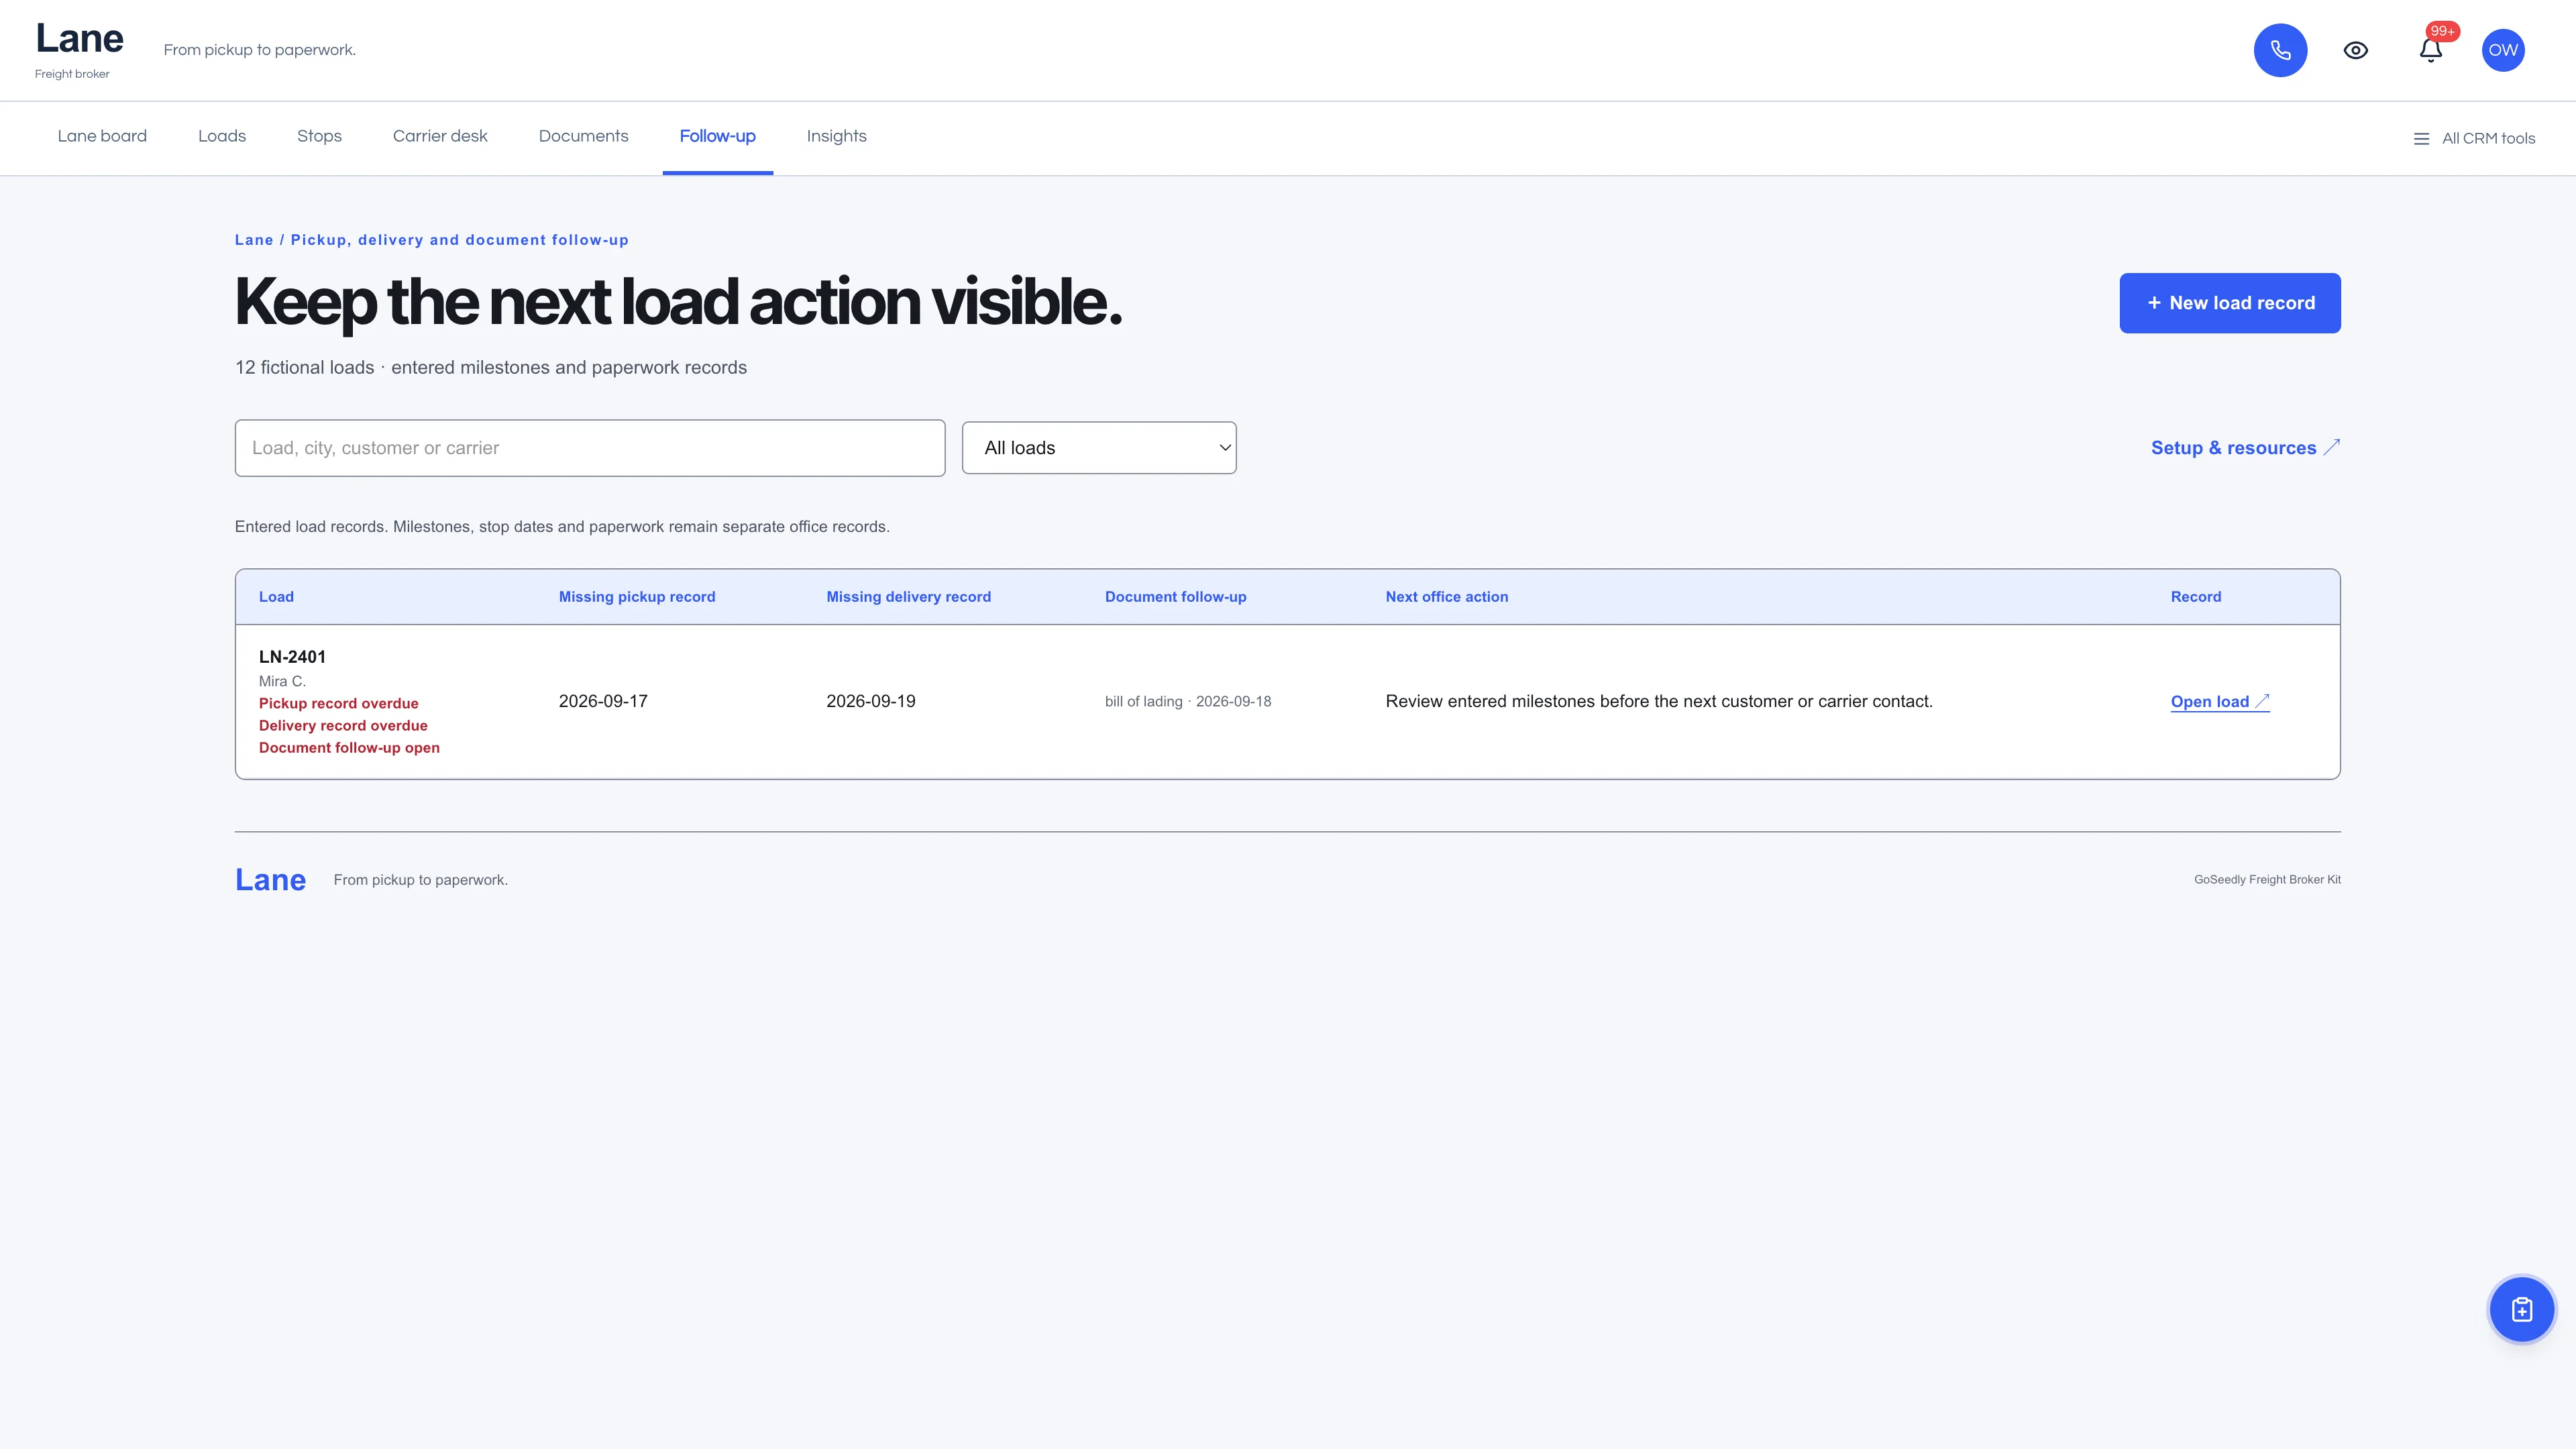2576x1449 pixels.
Task: Click the blue phone call icon
Action: tap(2280, 50)
